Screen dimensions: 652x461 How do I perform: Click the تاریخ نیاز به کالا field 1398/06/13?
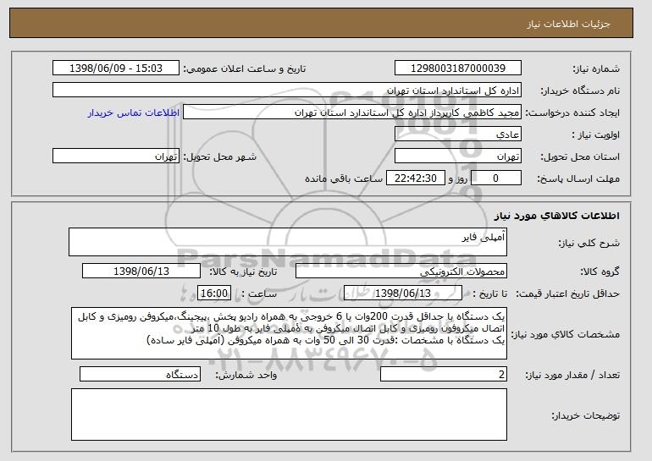click(141, 272)
